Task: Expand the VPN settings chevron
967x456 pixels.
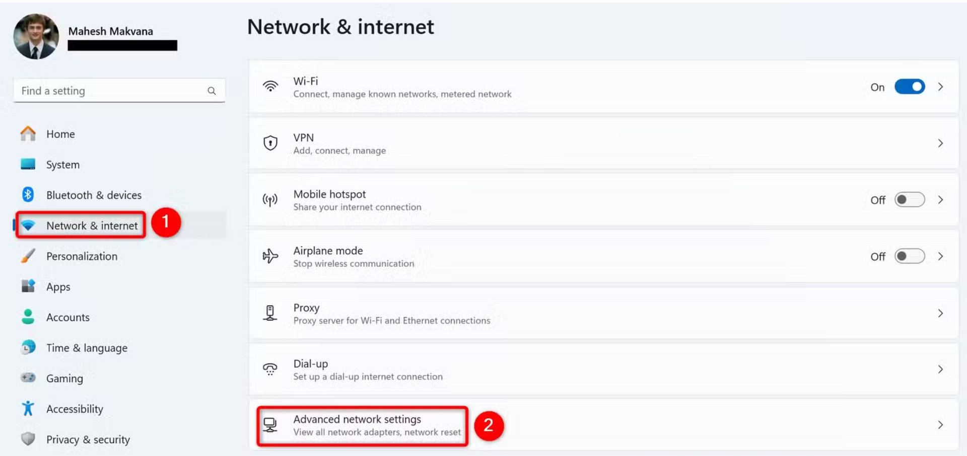Action: click(940, 143)
